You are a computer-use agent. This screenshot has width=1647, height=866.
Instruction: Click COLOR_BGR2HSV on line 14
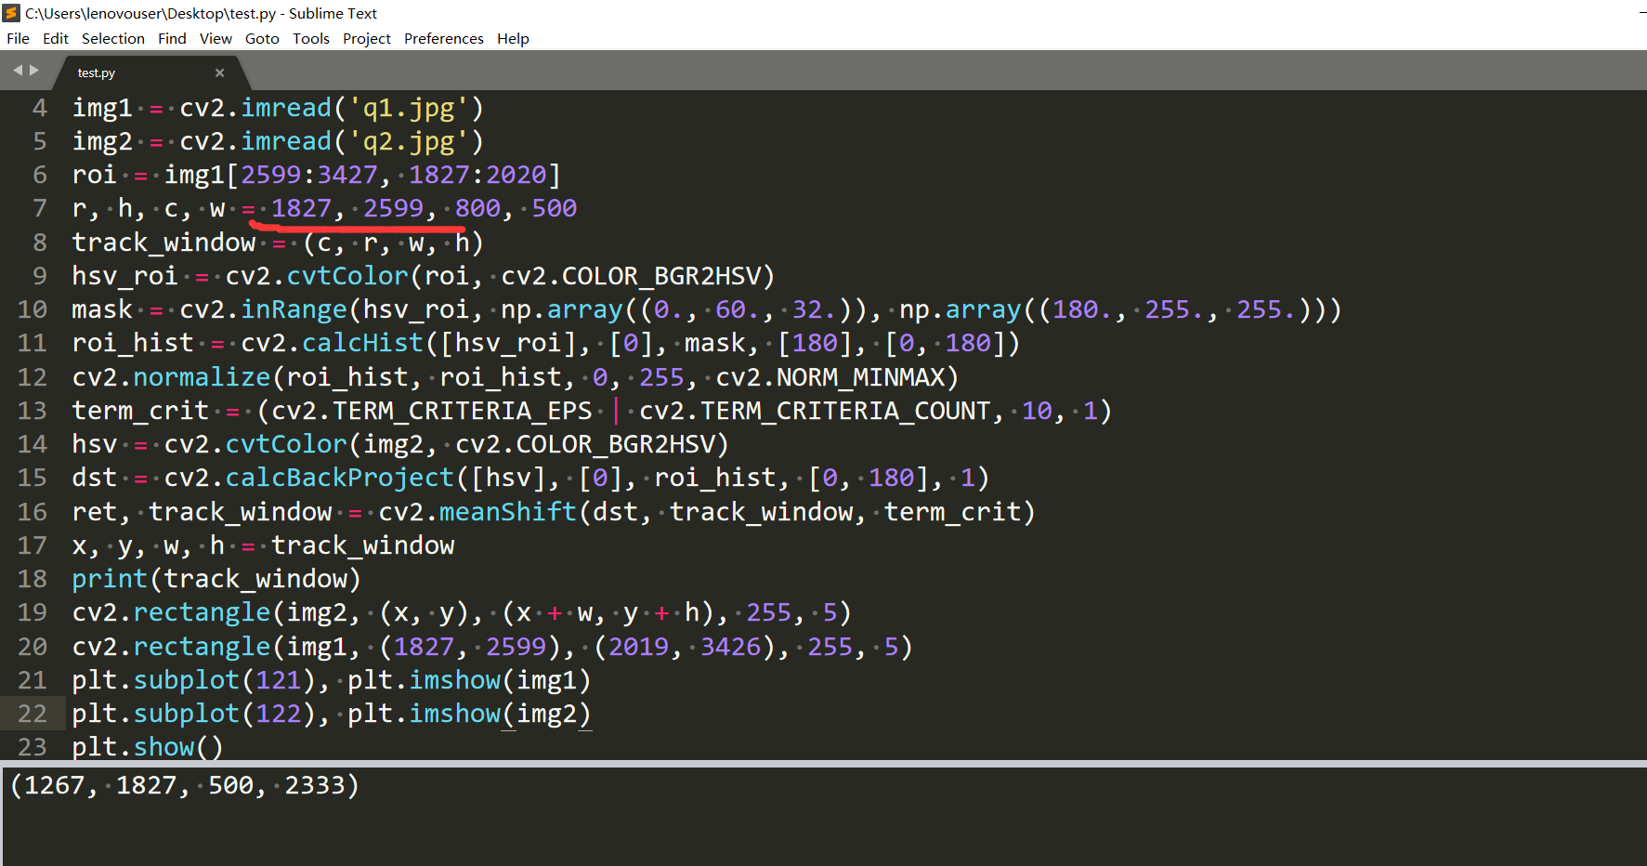tap(615, 444)
